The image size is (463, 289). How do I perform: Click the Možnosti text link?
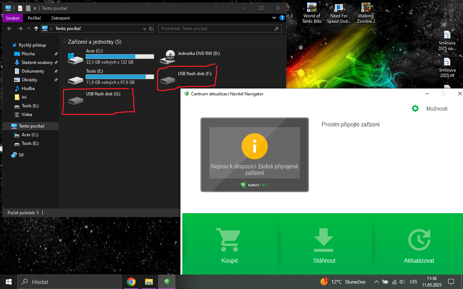coord(437,108)
